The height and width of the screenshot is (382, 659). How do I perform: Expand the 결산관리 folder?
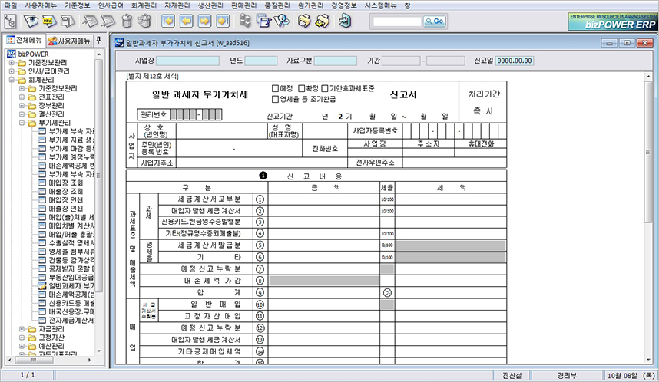point(22,114)
